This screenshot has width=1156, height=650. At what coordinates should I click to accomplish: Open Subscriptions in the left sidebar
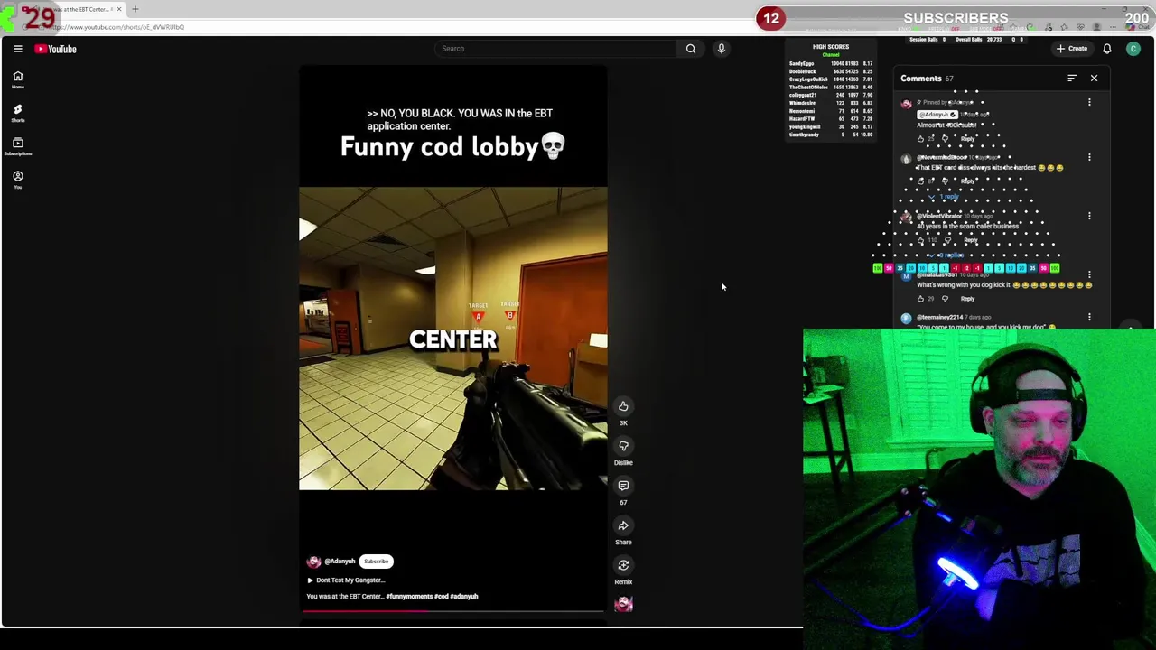(17, 146)
